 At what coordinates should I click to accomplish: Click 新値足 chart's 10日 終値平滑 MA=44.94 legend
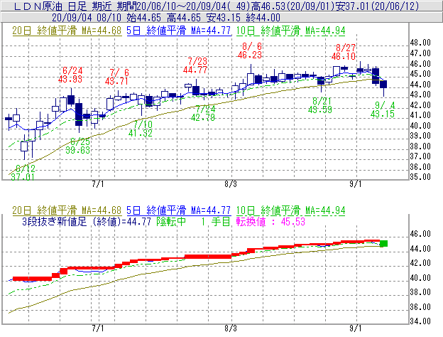point(291,210)
